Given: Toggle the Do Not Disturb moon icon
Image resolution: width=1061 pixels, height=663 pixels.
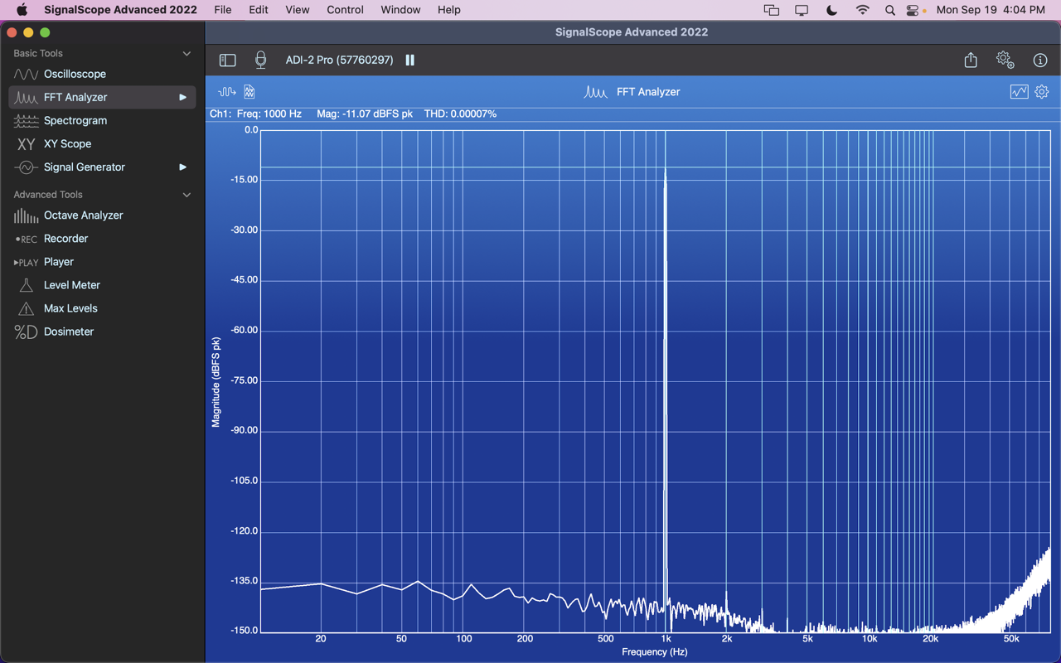Looking at the screenshot, I should pyautogui.click(x=831, y=10).
